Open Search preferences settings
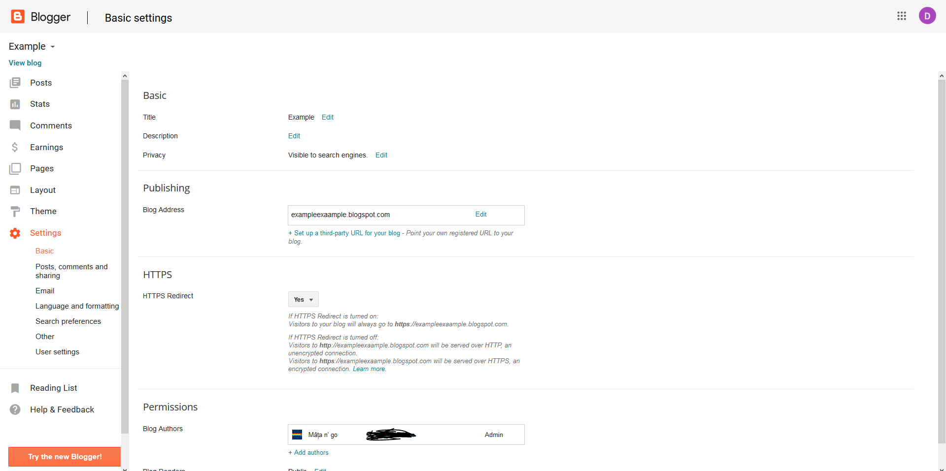 tap(68, 321)
